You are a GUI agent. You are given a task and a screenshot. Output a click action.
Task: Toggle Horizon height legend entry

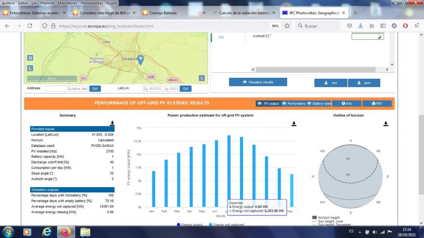(326, 218)
